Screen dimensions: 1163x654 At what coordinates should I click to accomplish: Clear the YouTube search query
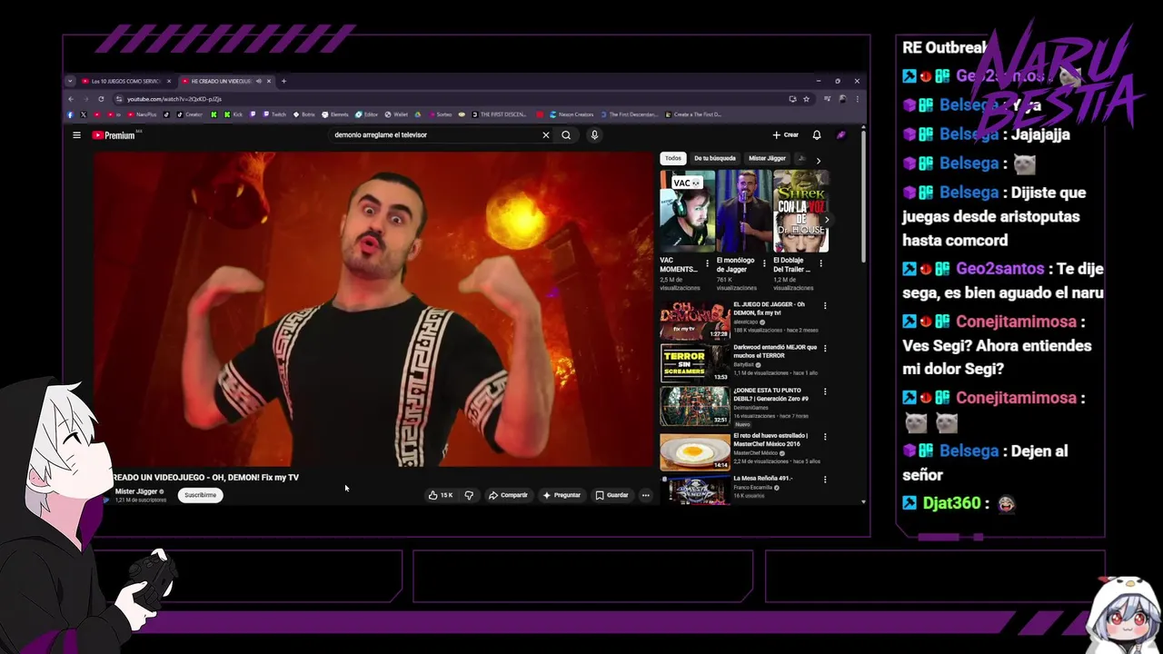(546, 135)
